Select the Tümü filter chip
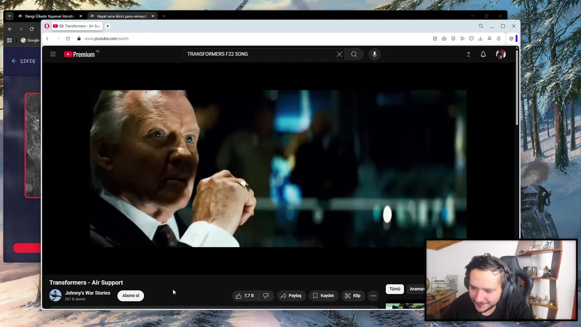This screenshot has width=581, height=327. tap(395, 289)
